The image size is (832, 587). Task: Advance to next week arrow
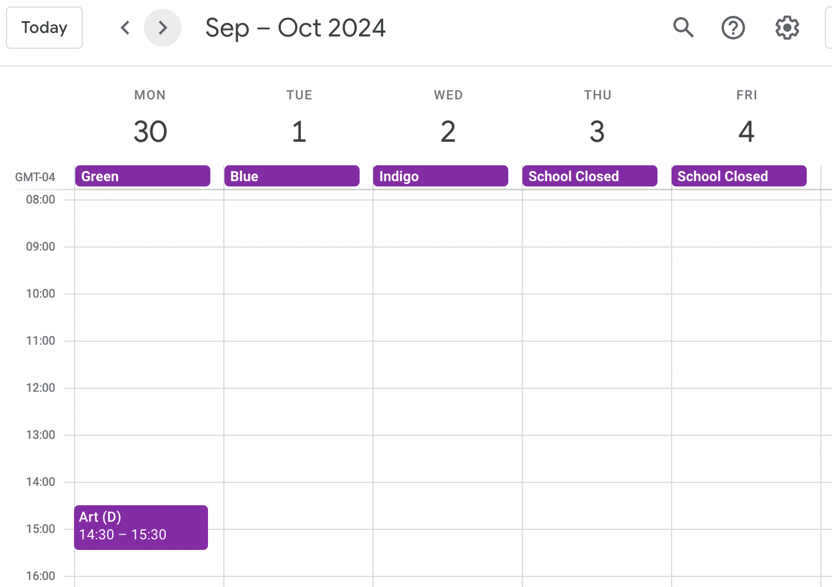[163, 28]
